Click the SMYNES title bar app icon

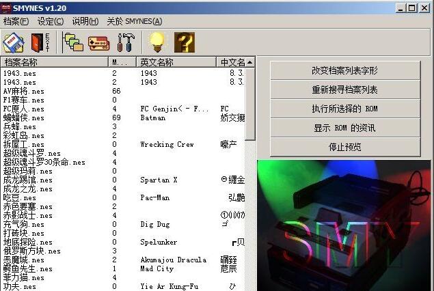(x=5, y=8)
